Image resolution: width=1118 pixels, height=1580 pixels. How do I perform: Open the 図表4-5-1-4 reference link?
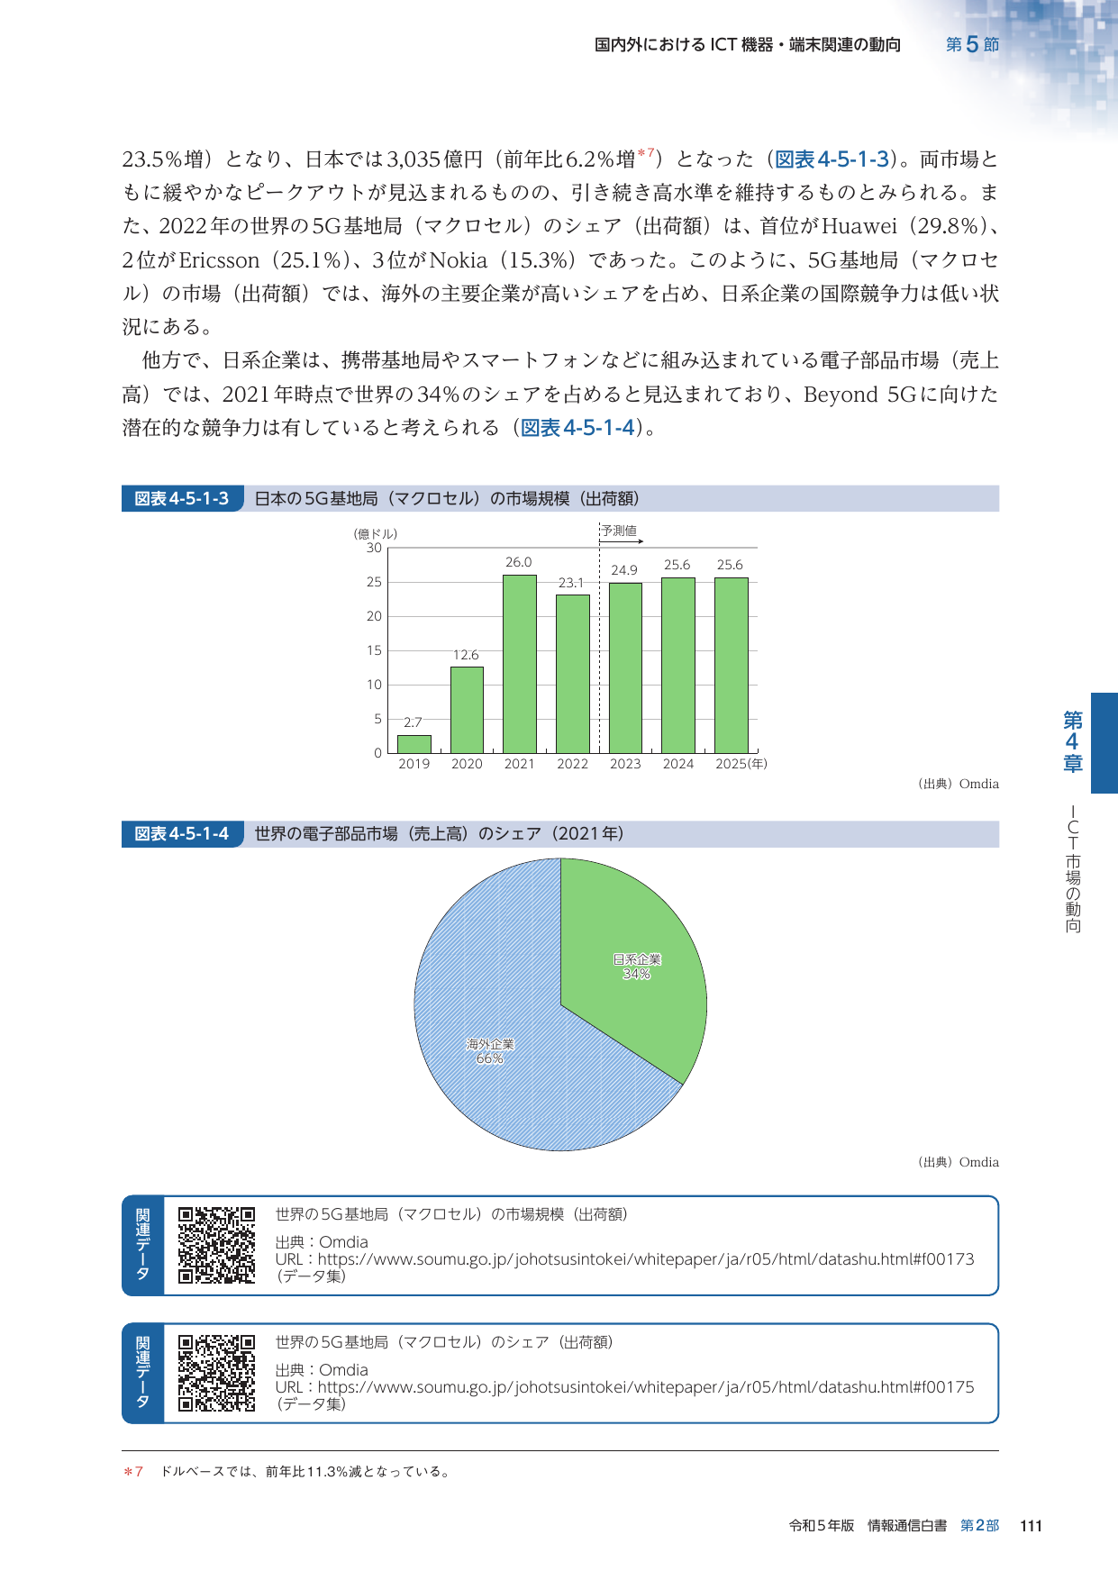coord(578,428)
